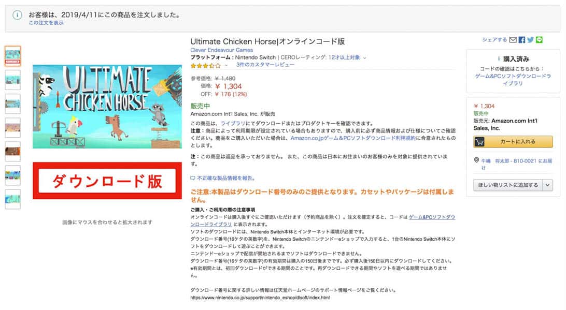Click the speech bubble report icon
The height and width of the screenshot is (310, 566).
193,178
